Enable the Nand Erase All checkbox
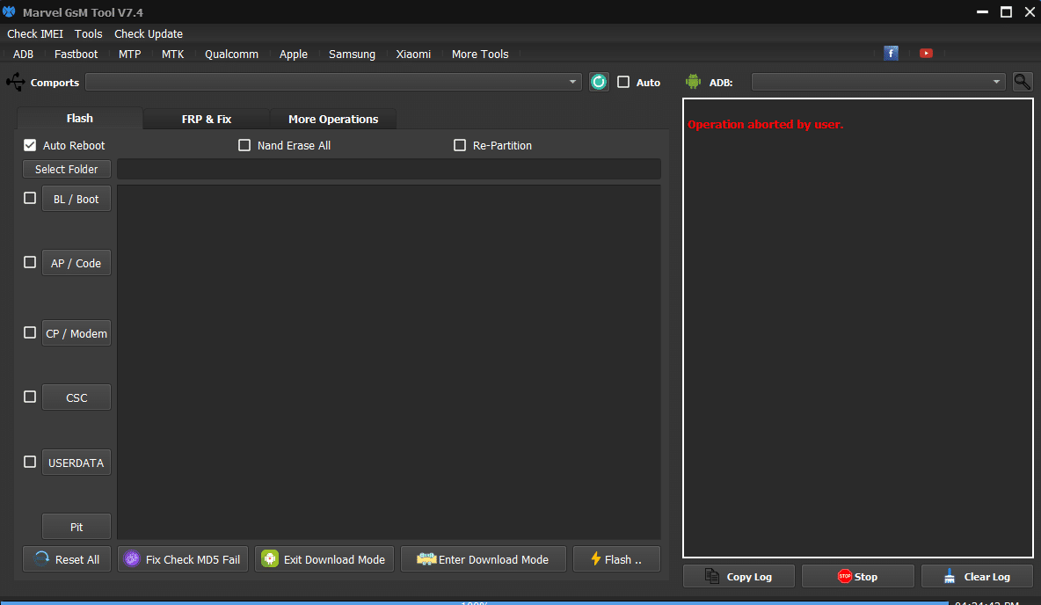The height and width of the screenshot is (605, 1041). pos(244,145)
